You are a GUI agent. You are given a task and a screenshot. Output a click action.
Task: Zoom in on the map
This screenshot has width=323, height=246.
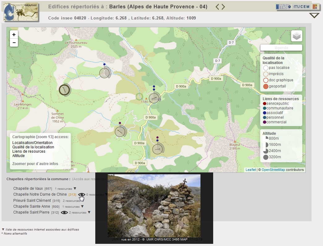pos(14,35)
